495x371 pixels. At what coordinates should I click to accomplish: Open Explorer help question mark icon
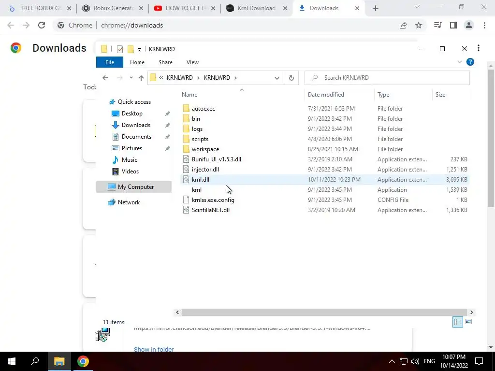470,62
